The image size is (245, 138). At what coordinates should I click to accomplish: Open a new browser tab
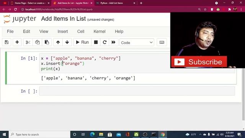pyautogui.click(x=141, y=3)
